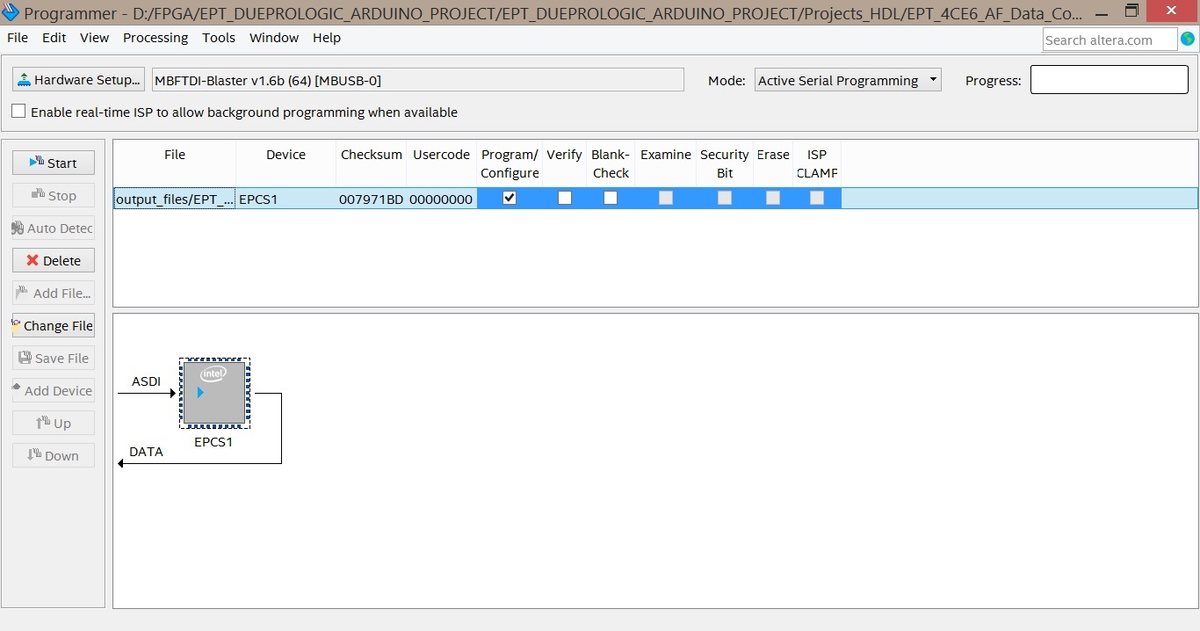Click the Change File button
The height and width of the screenshot is (631, 1200).
tap(54, 325)
